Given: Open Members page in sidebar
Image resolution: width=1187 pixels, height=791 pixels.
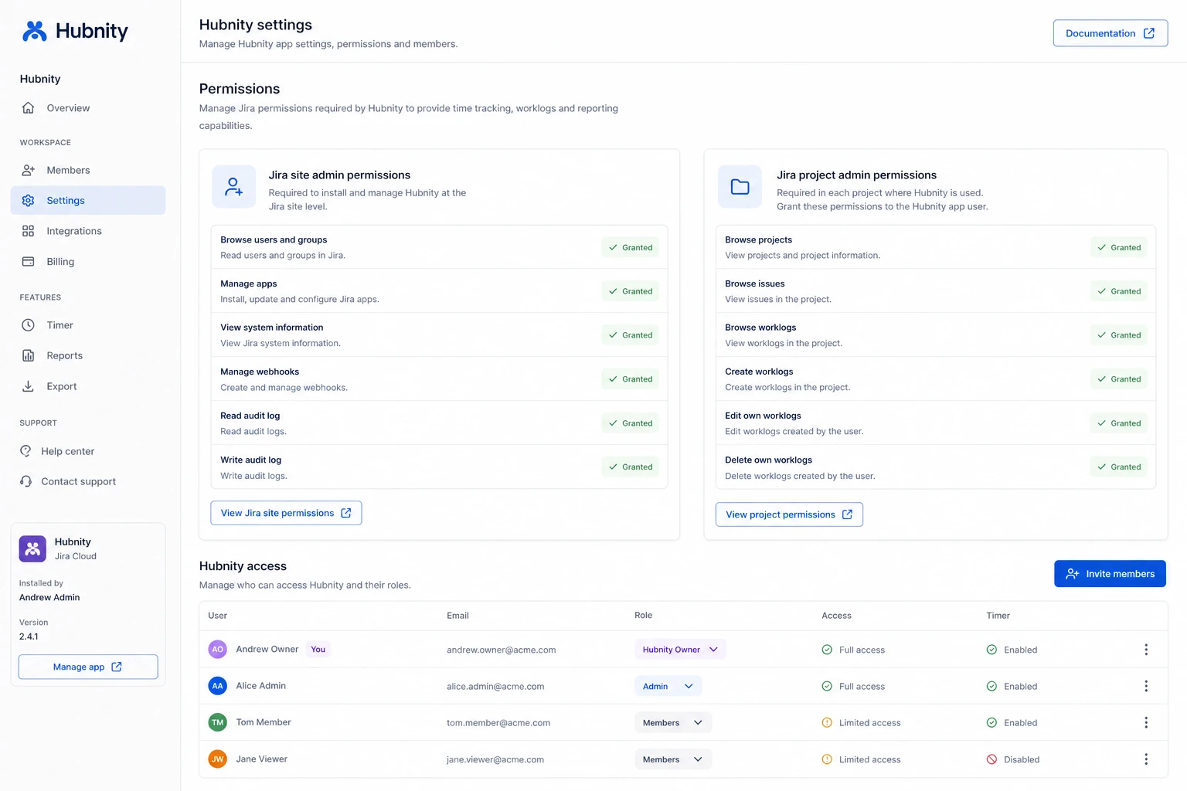Looking at the screenshot, I should [88, 170].
